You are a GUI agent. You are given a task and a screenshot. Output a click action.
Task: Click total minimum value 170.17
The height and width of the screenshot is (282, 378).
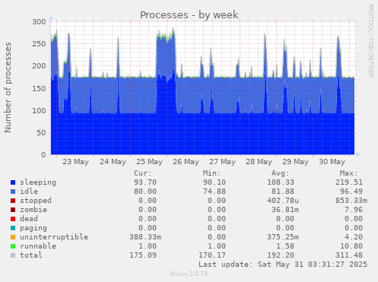(212, 255)
